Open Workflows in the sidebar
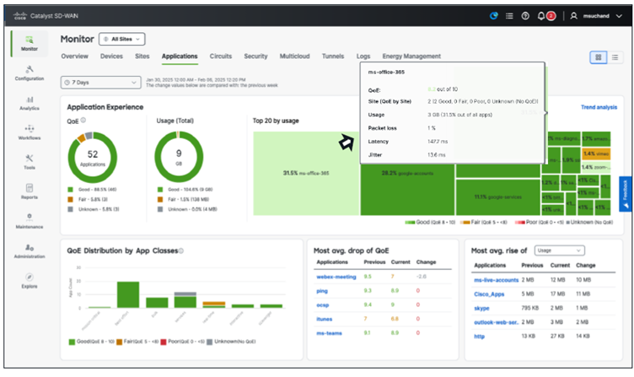Image resolution: width=634 pixels, height=377 pixels. tap(30, 132)
